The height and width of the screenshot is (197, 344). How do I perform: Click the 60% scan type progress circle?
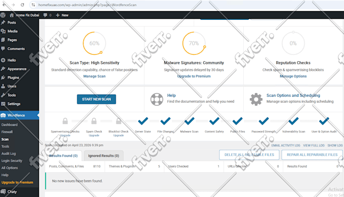click(x=94, y=43)
